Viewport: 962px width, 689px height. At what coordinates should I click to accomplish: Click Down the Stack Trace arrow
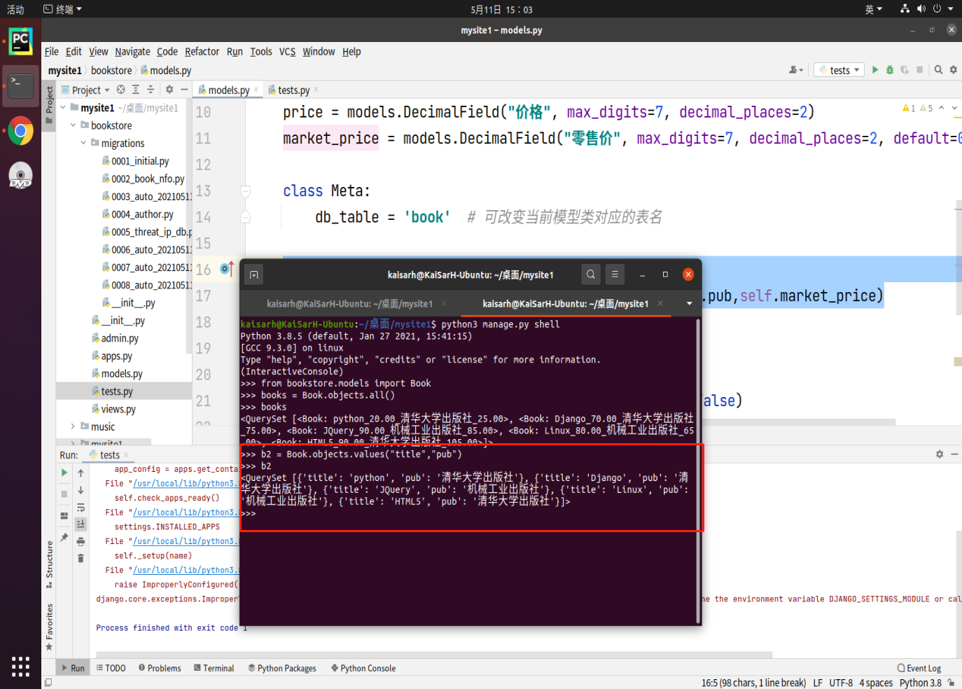tap(81, 490)
